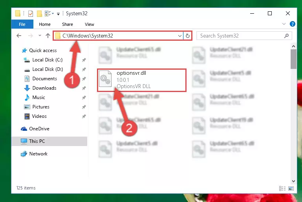Minimize the System32 window
This screenshot has height=202, width=302.
252,13
